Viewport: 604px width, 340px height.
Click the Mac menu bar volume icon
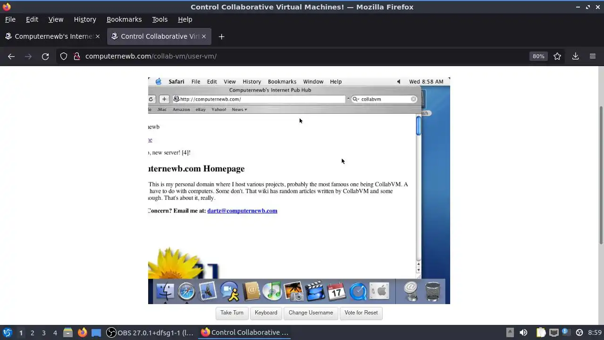[399, 82]
